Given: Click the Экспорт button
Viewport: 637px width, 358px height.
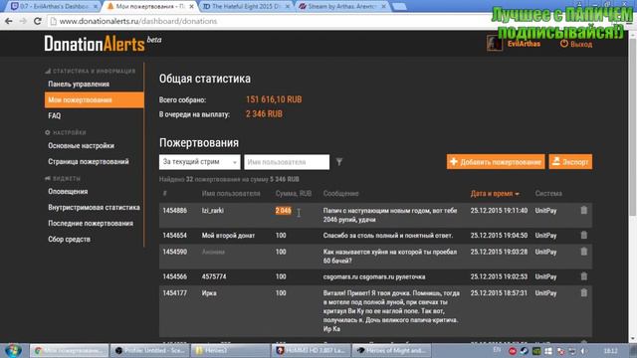Looking at the screenshot, I should point(570,162).
